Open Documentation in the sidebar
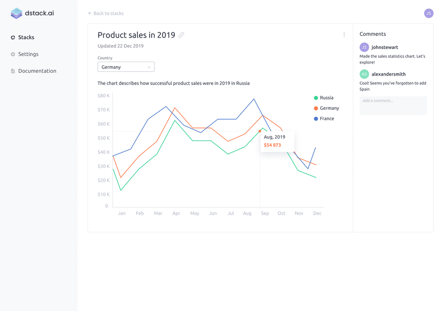 37,71
